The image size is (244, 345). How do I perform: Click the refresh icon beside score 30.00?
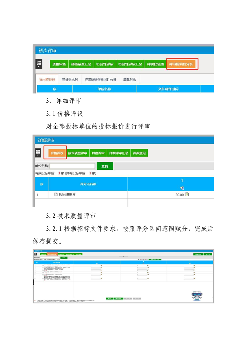[187, 194]
